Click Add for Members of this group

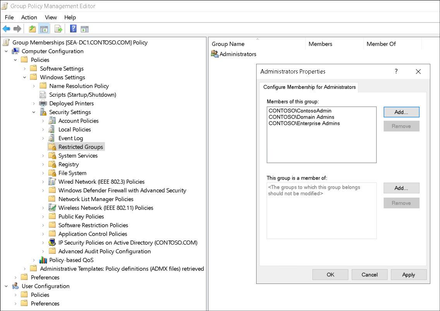(x=401, y=112)
